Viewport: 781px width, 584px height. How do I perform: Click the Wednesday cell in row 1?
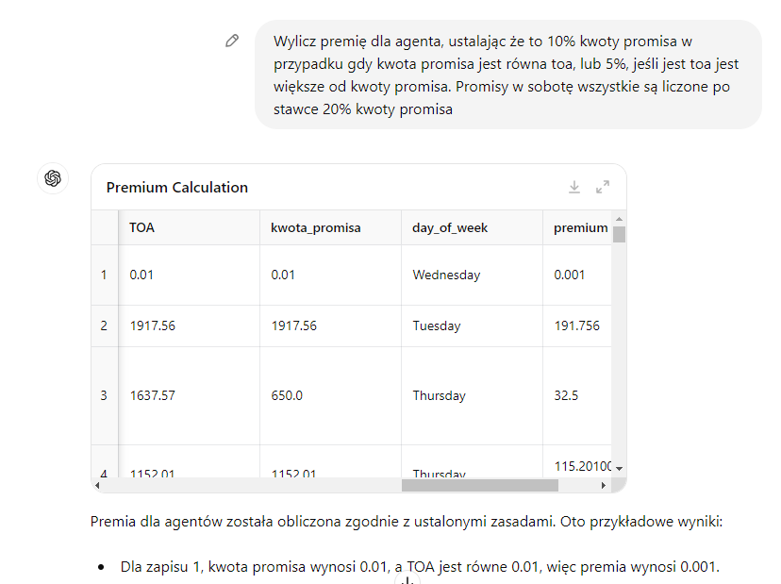pos(446,275)
